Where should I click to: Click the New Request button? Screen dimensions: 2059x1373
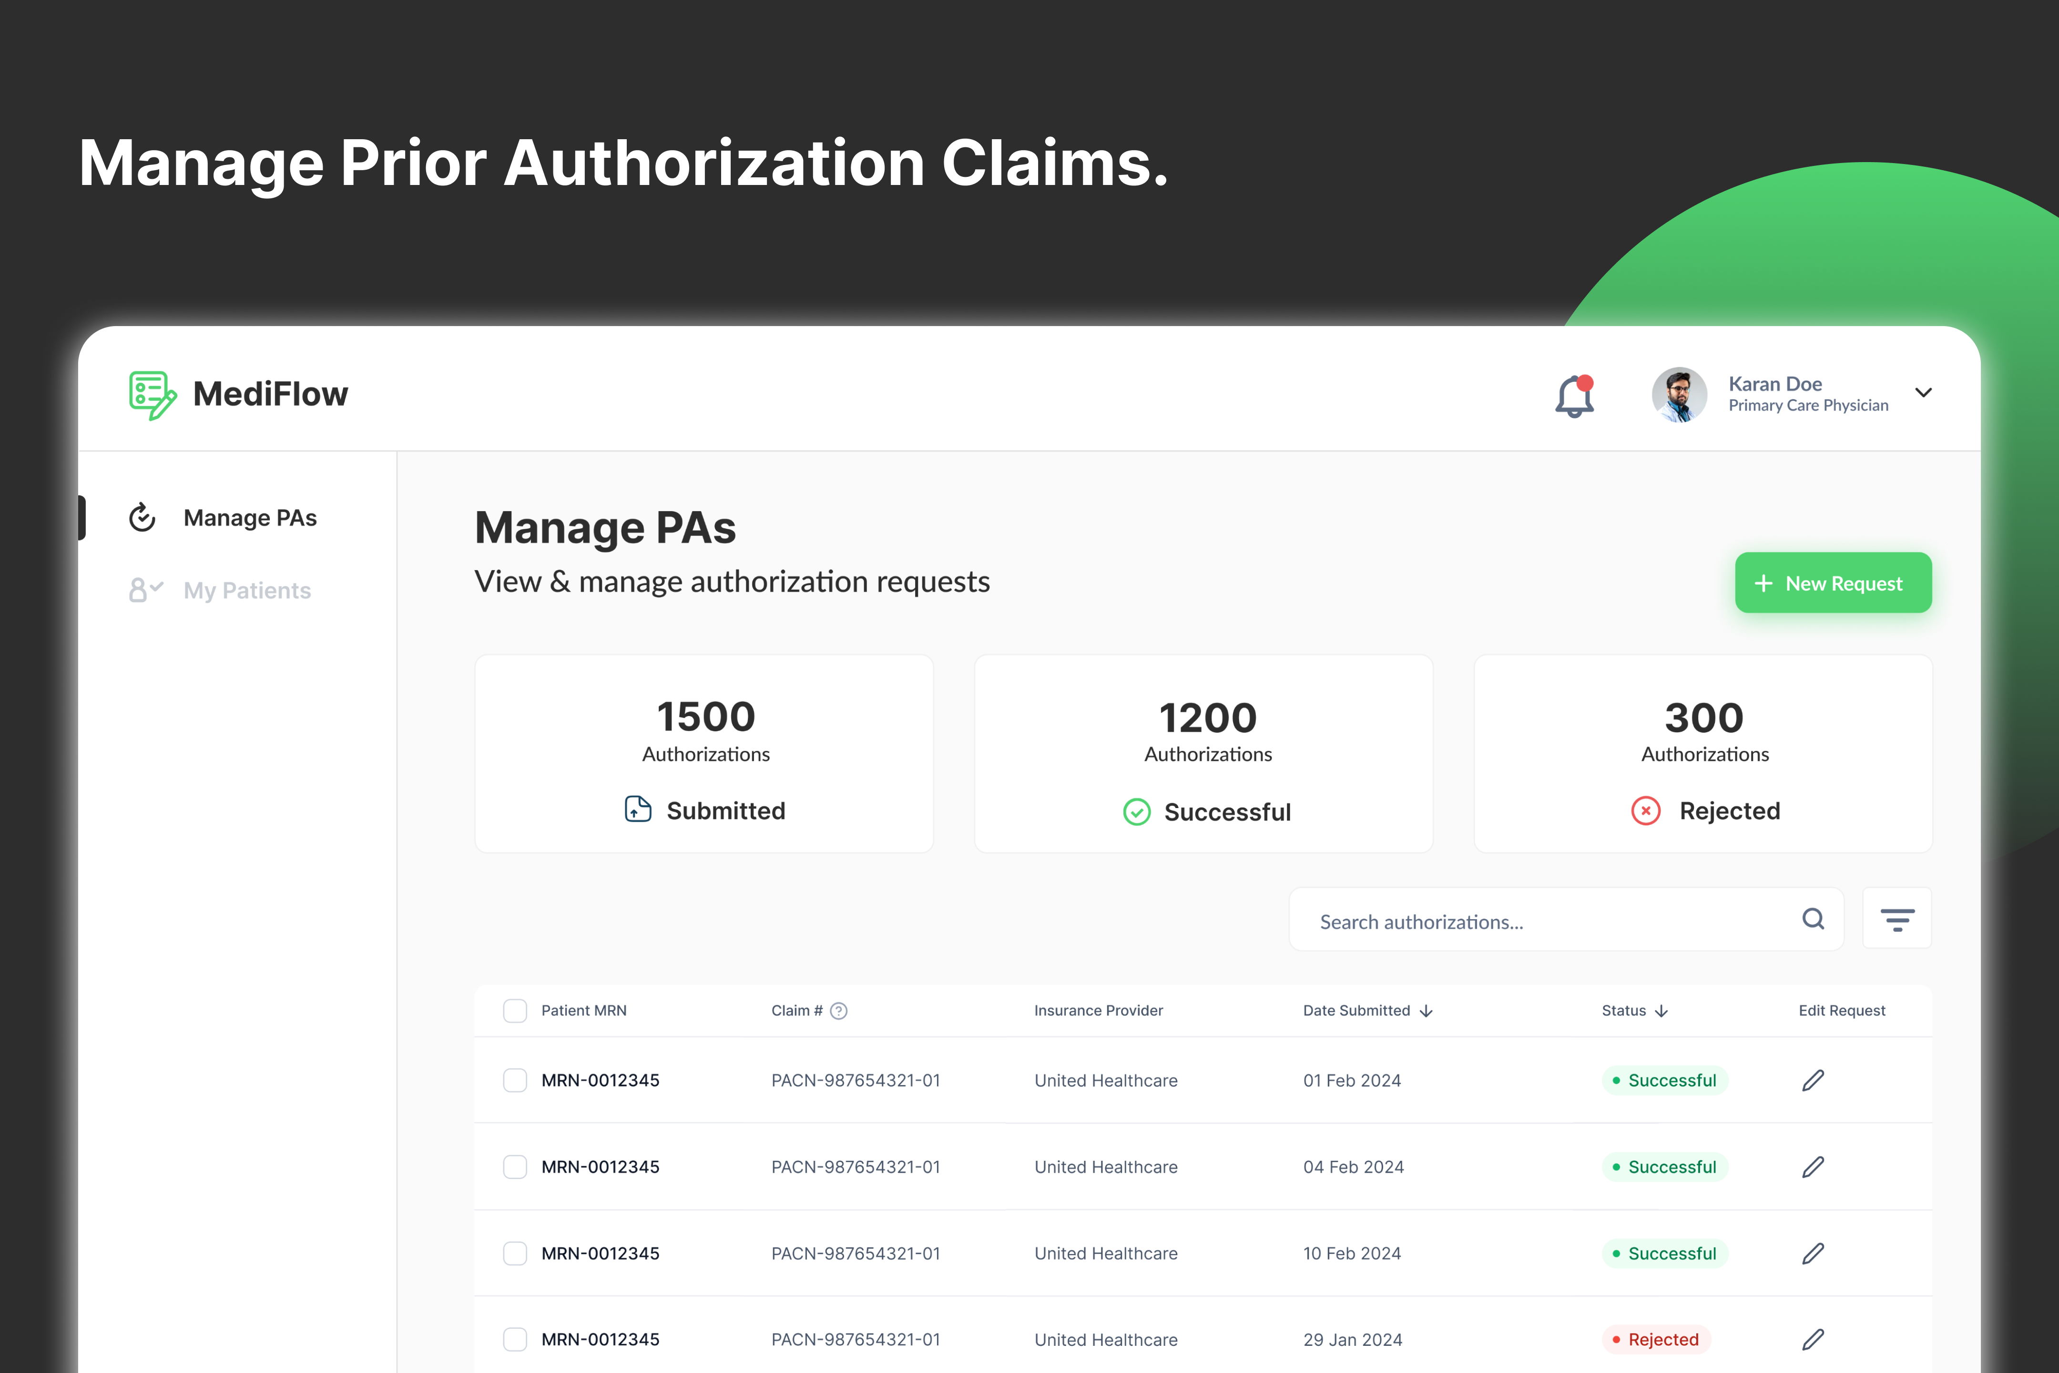pyautogui.click(x=1832, y=583)
